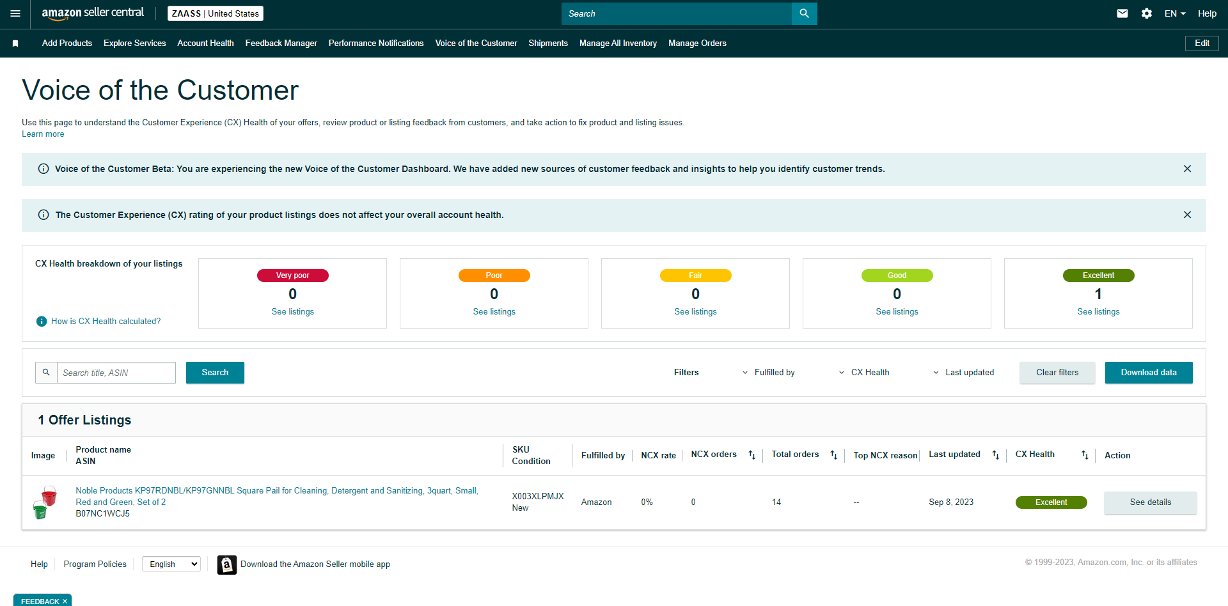
Task: Click the bookmark icon in navigation bar
Action: click(x=15, y=43)
